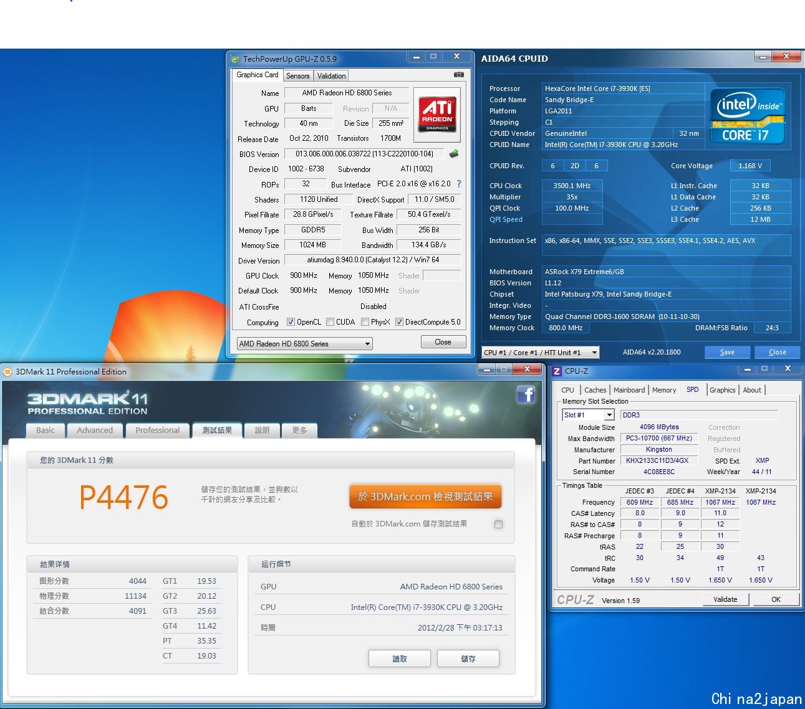Open the 說明 tab in 3DMark 11
Image resolution: width=805 pixels, height=709 pixels.
(263, 430)
